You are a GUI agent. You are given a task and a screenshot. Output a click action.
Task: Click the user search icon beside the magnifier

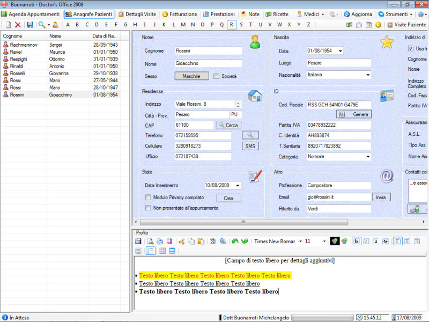[x=55, y=25]
